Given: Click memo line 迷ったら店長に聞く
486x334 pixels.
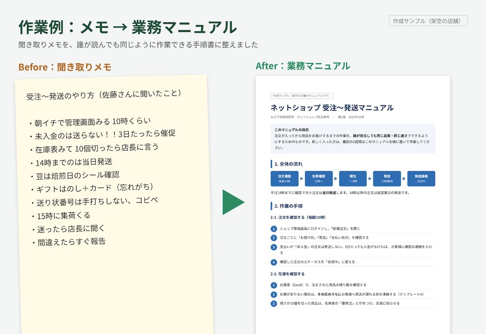Looking at the screenshot, I should pyautogui.click(x=68, y=229).
